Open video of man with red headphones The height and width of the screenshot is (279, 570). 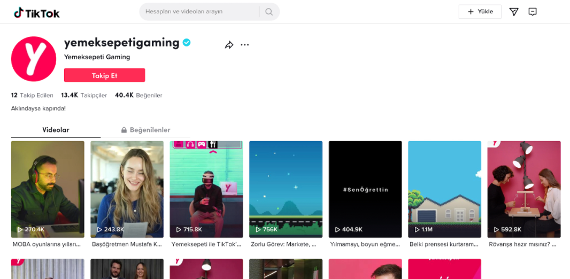[48, 189]
